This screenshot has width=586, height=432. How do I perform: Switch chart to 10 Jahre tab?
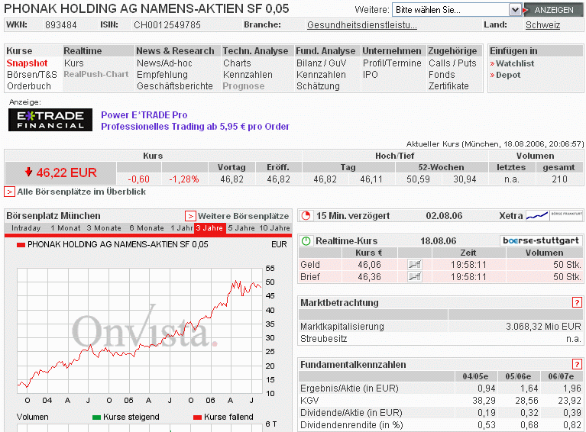[x=275, y=228]
